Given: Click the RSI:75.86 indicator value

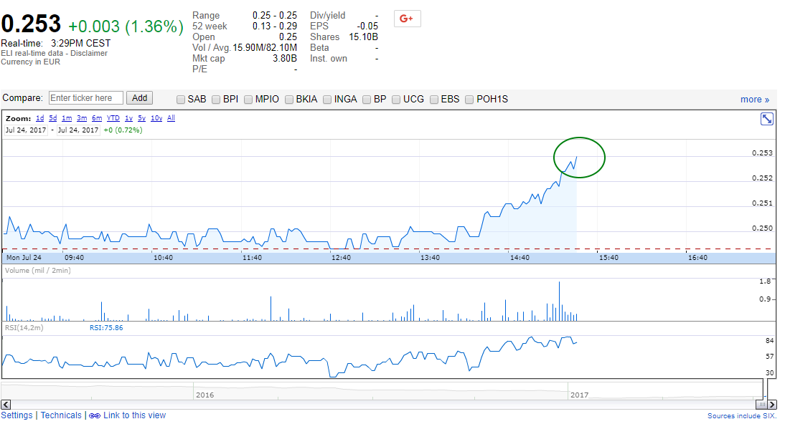Looking at the screenshot, I should (106, 328).
